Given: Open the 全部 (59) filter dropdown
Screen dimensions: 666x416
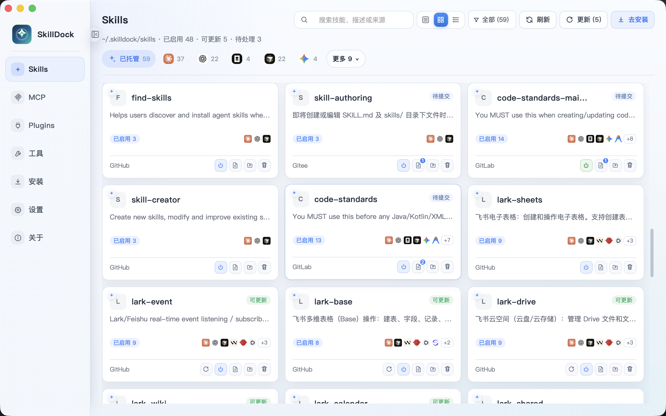Looking at the screenshot, I should click(492, 20).
